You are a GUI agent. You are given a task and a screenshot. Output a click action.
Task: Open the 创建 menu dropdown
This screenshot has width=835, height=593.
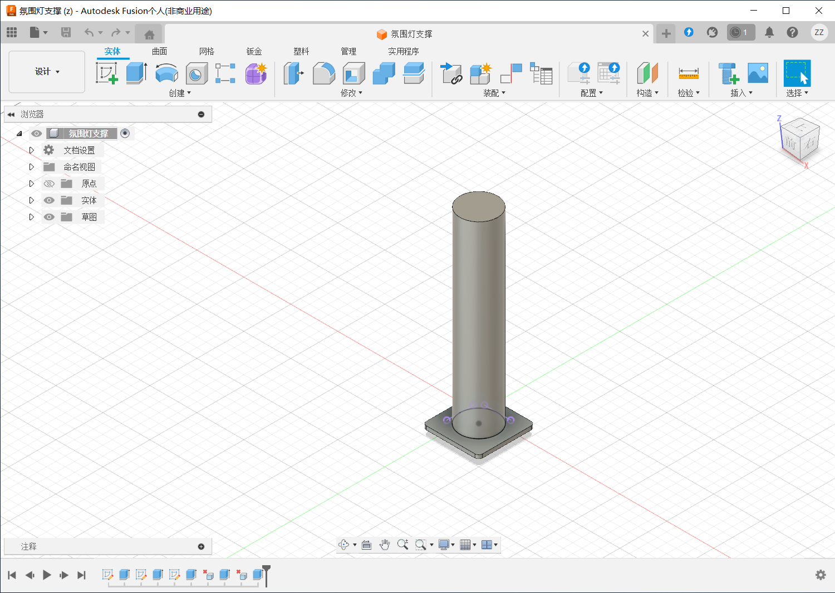pyautogui.click(x=180, y=93)
